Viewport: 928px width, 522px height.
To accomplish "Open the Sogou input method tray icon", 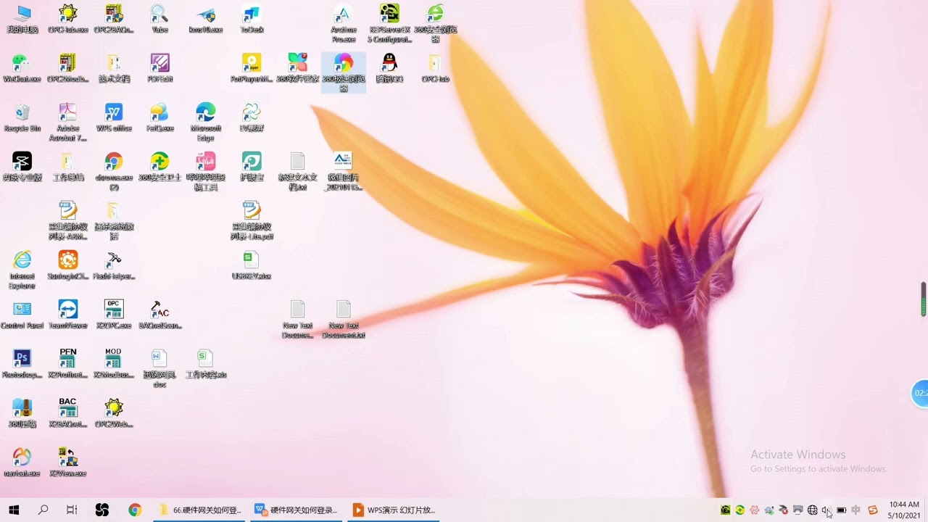I will [873, 510].
